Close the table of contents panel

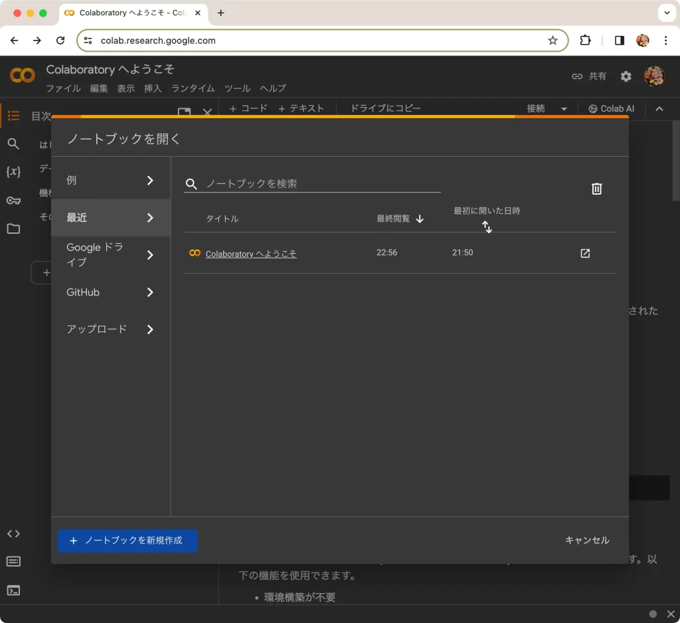coord(207,112)
